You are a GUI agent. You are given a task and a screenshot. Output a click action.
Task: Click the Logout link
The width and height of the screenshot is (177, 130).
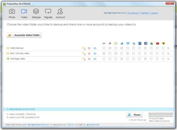point(154,13)
